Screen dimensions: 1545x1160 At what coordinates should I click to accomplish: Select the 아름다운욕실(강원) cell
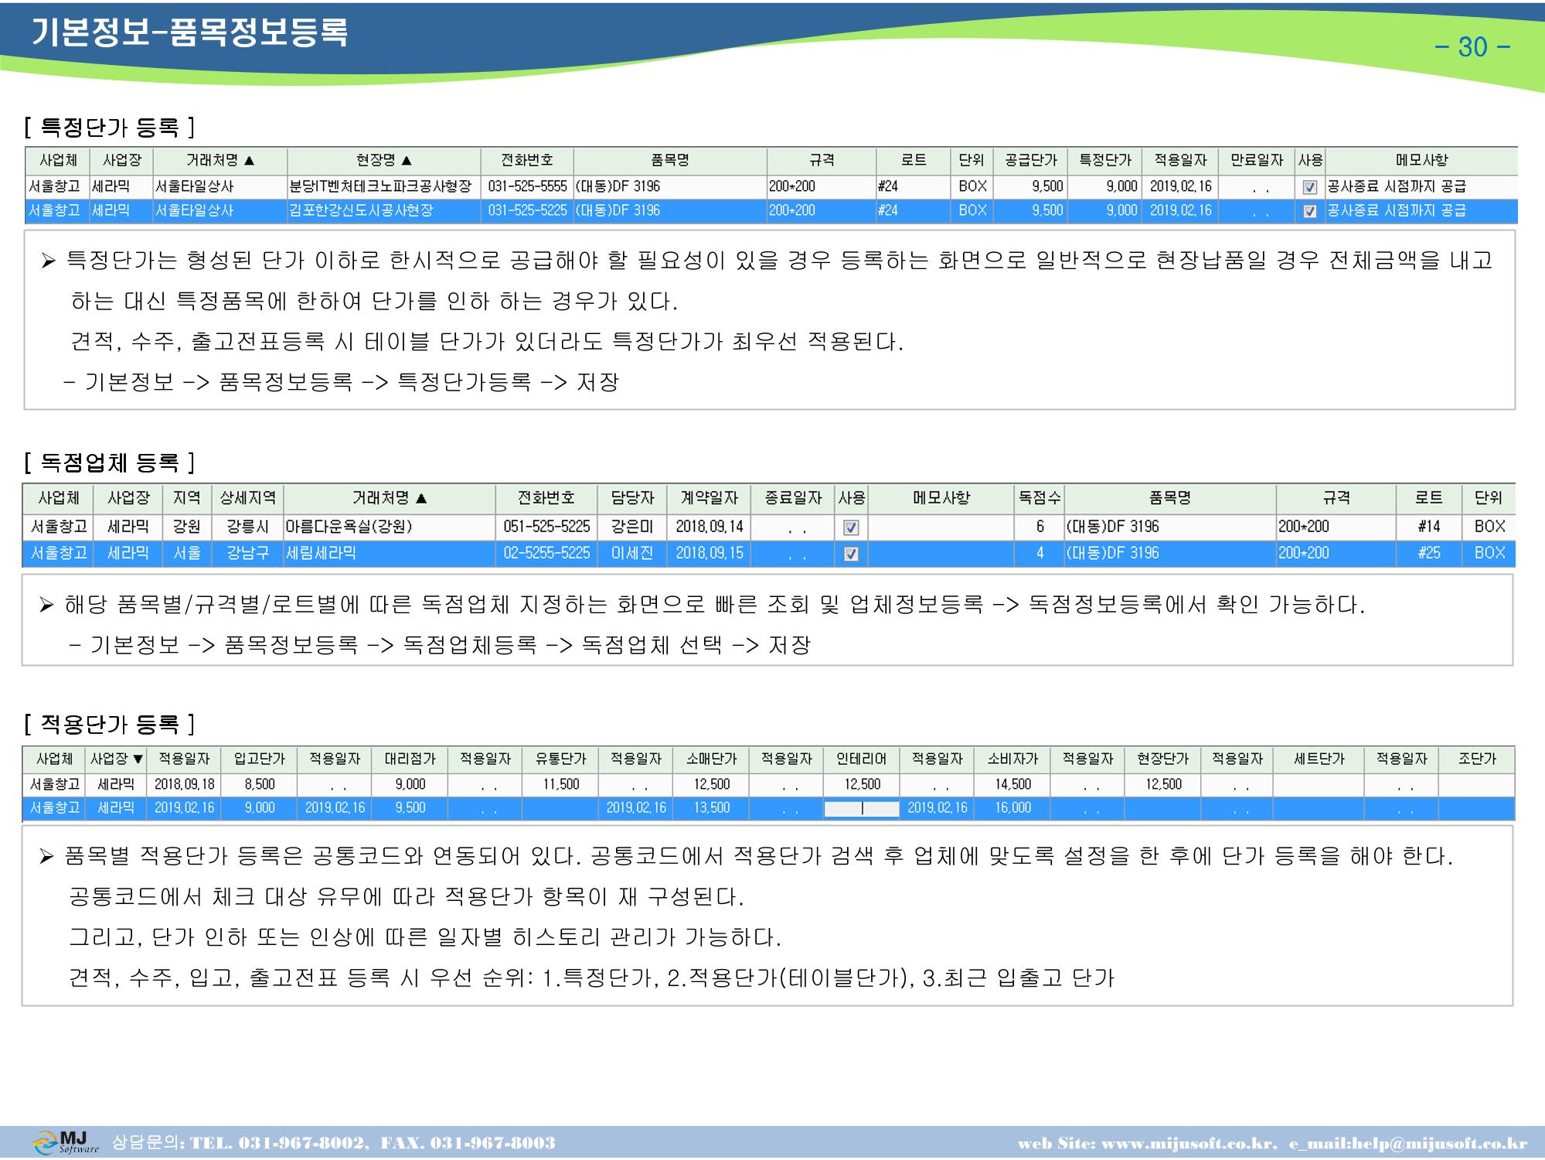(390, 527)
